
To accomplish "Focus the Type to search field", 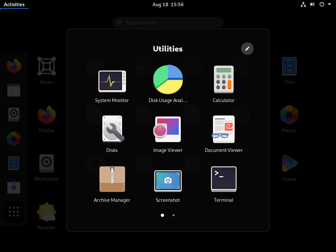I will point(168,23).
